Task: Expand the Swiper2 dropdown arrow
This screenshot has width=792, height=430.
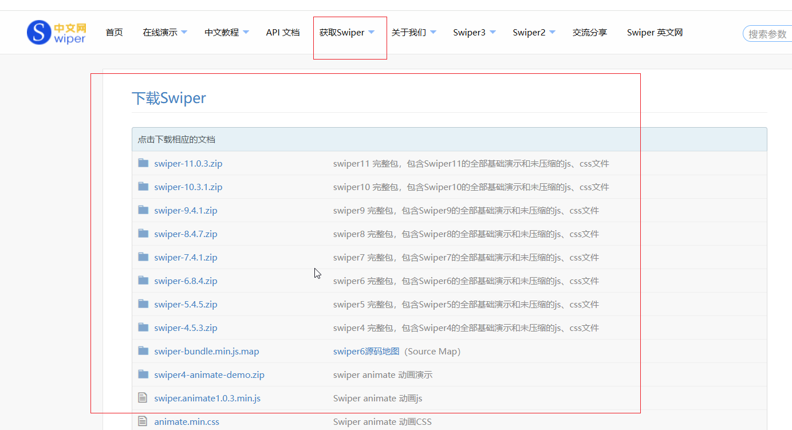Action: pyautogui.click(x=552, y=33)
